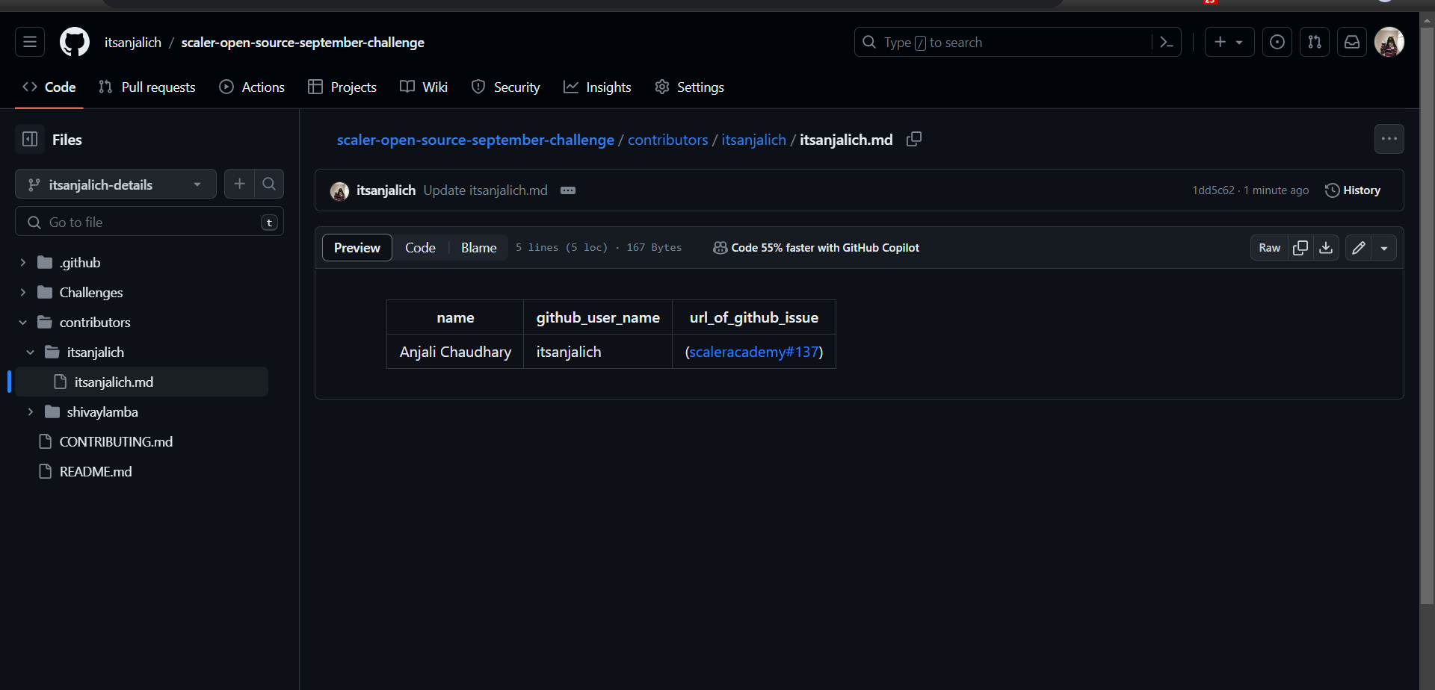The width and height of the screenshot is (1435, 690).
Task: Open GitHub home via the logo icon
Action: 74,42
